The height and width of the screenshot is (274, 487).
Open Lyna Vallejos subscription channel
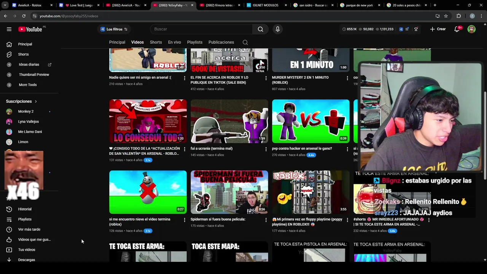tap(29, 122)
